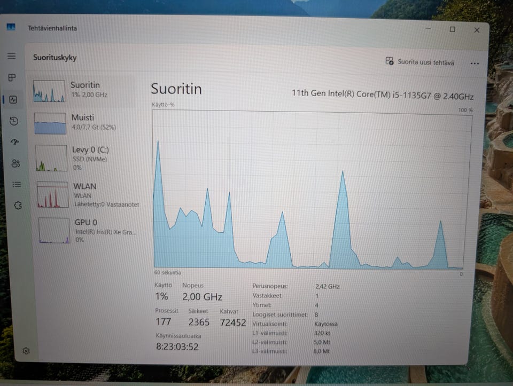Screen dimensions: 513x386
Task: Click the Suorituskyky page title
Action: (55, 58)
